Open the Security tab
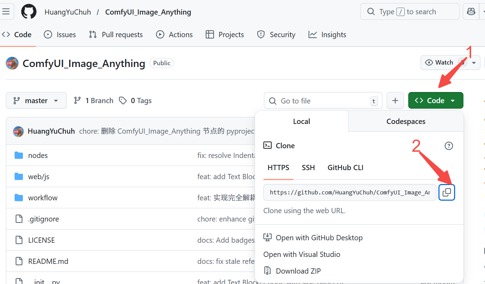The image size is (485, 284). coord(276,35)
